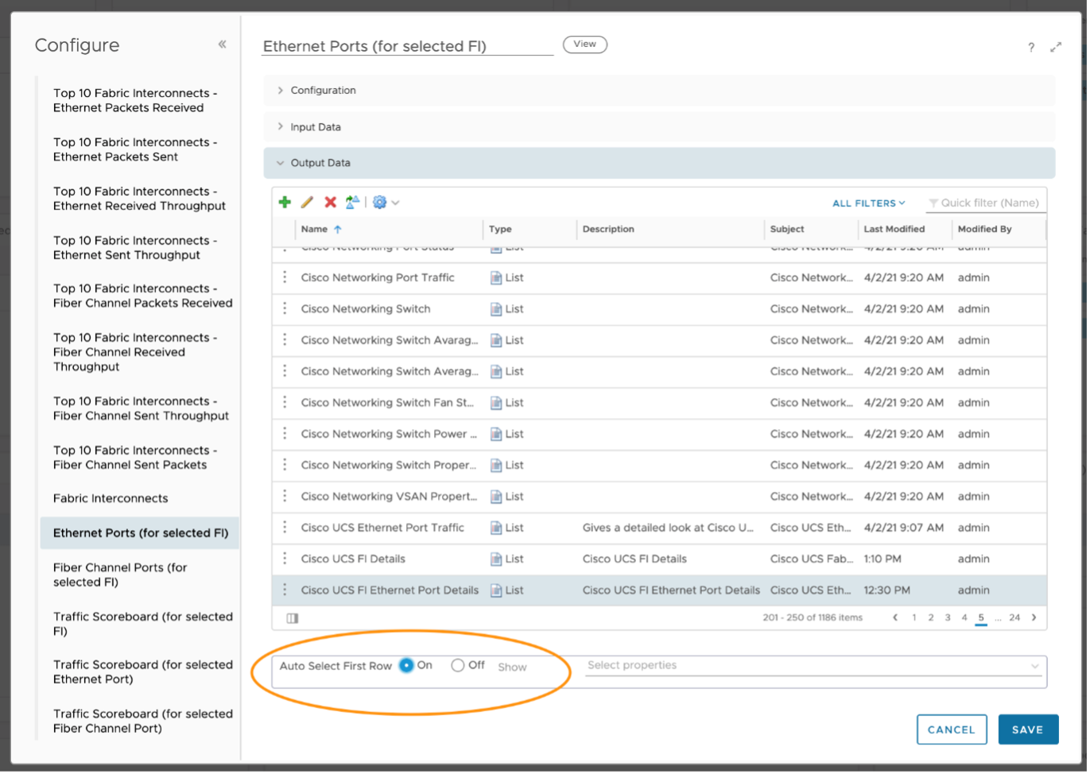The width and height of the screenshot is (1090, 774).
Task: Collapse the Output Data section
Action: click(x=659, y=163)
